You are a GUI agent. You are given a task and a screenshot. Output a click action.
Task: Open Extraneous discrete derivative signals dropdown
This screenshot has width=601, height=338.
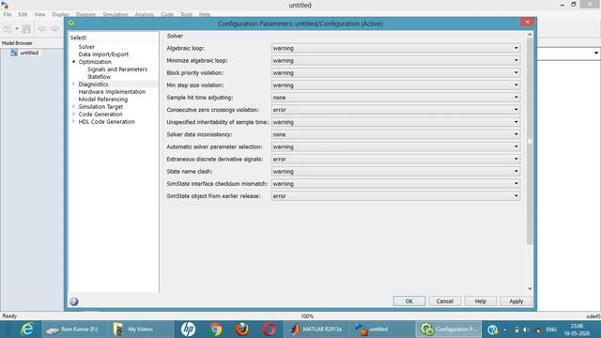coord(395,159)
